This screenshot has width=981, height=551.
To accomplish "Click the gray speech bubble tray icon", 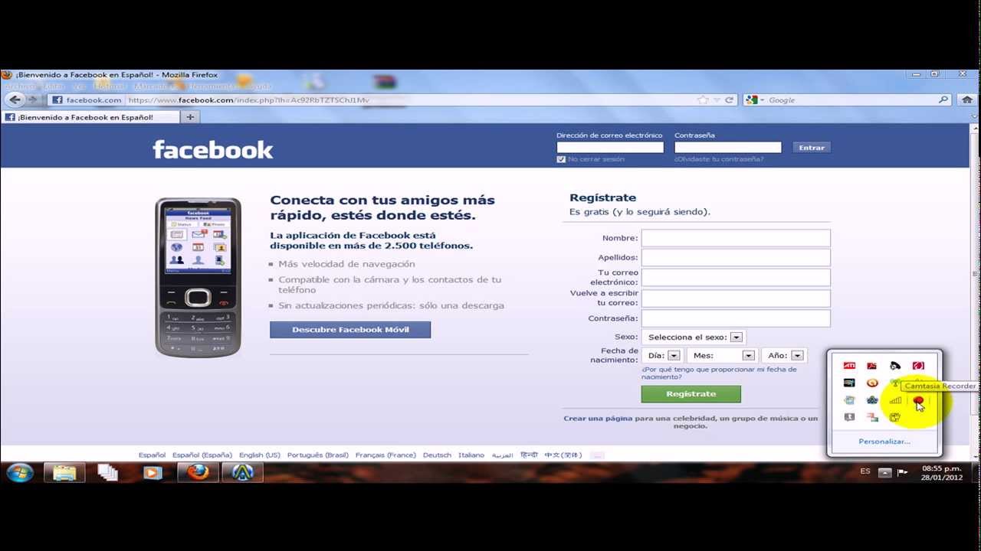I will click(x=849, y=417).
